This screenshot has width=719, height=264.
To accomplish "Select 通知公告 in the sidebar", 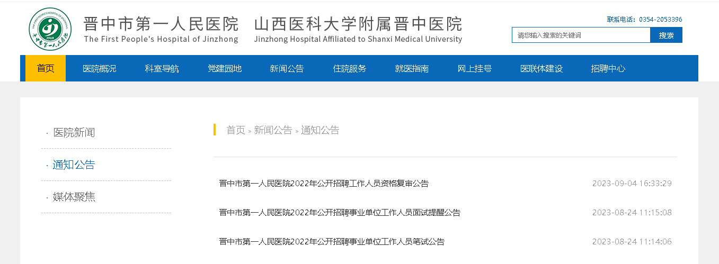I will pos(74,165).
